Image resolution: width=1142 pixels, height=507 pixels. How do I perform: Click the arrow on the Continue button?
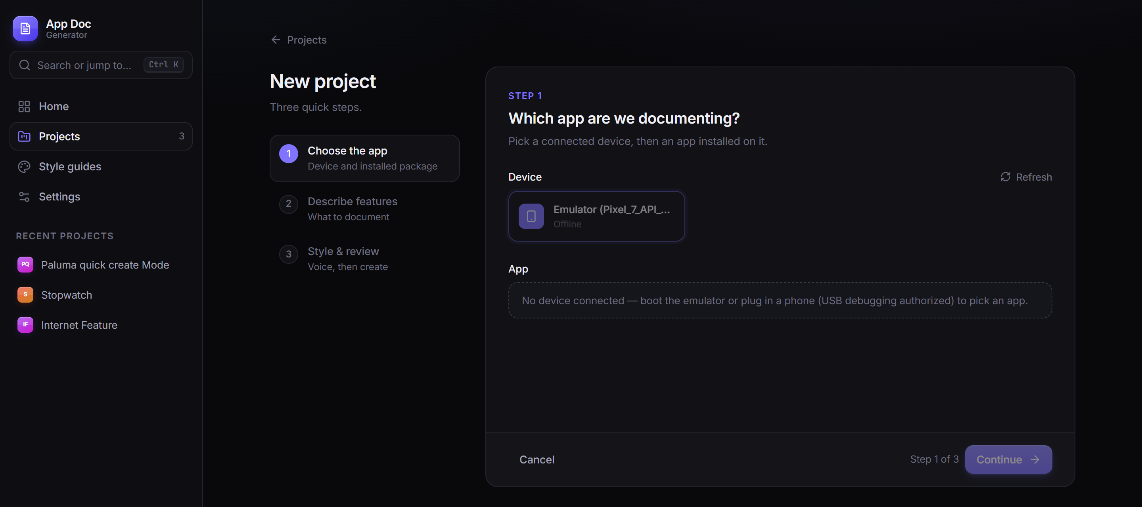[1035, 459]
